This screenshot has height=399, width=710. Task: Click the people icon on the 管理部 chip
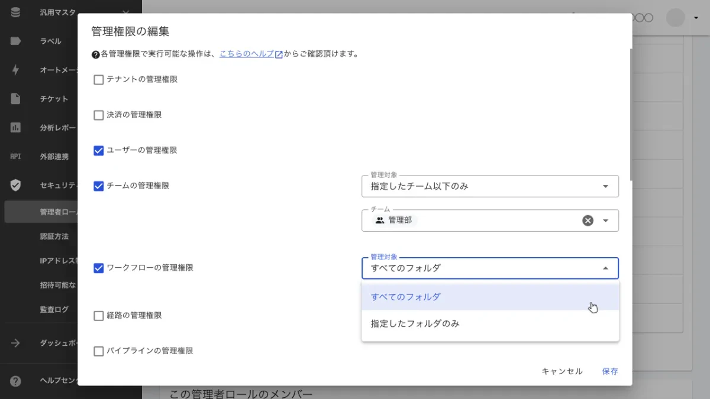[x=380, y=220]
